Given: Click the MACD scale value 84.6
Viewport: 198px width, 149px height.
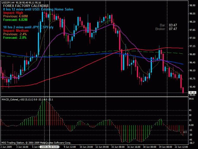Looking at the screenshot, I should [191, 99].
